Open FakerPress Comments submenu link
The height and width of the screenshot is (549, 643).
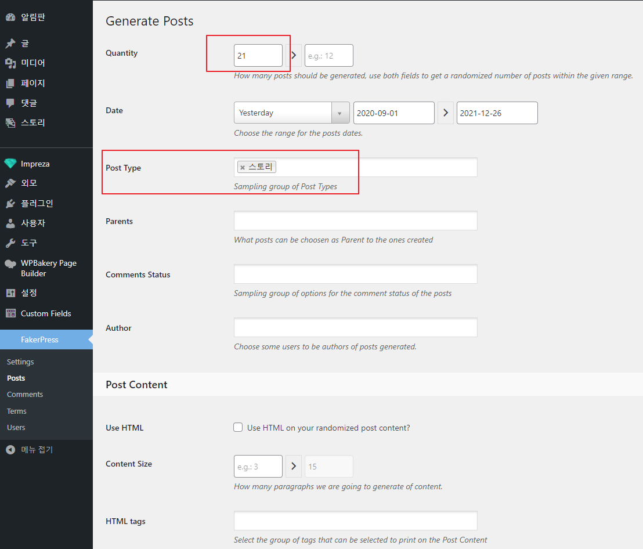[x=25, y=395]
